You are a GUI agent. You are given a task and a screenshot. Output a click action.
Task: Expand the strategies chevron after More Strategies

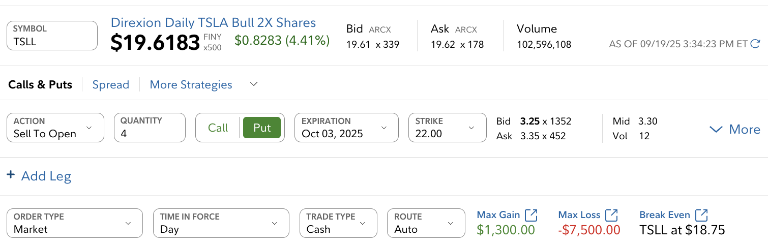click(254, 84)
